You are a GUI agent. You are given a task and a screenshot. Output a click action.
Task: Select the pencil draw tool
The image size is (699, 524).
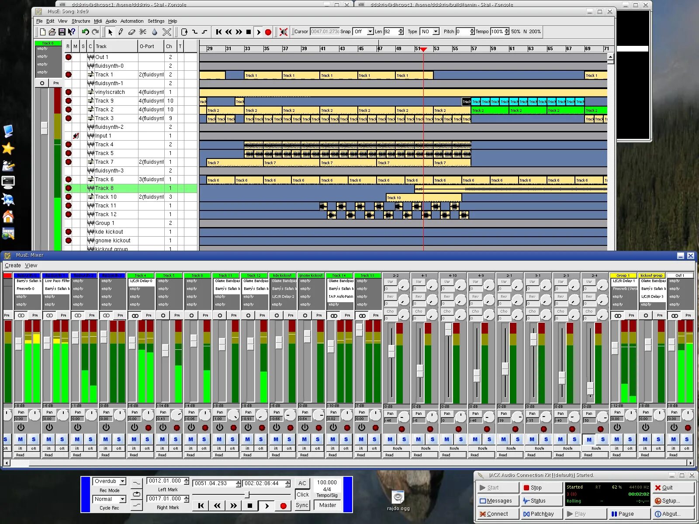[121, 32]
